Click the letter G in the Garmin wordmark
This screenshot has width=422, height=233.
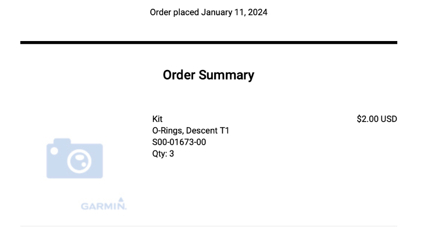pyautogui.click(x=85, y=206)
